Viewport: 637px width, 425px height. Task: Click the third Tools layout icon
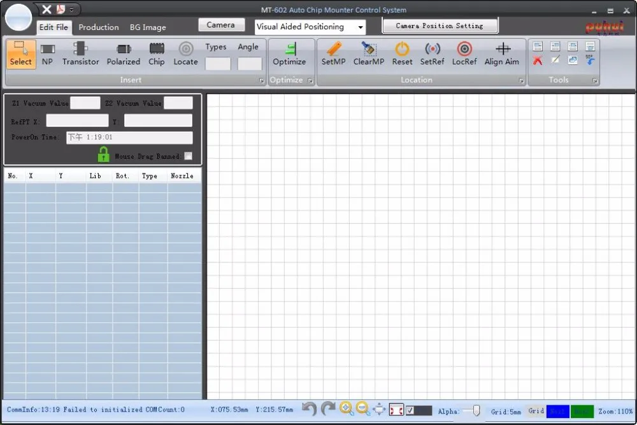(x=573, y=47)
